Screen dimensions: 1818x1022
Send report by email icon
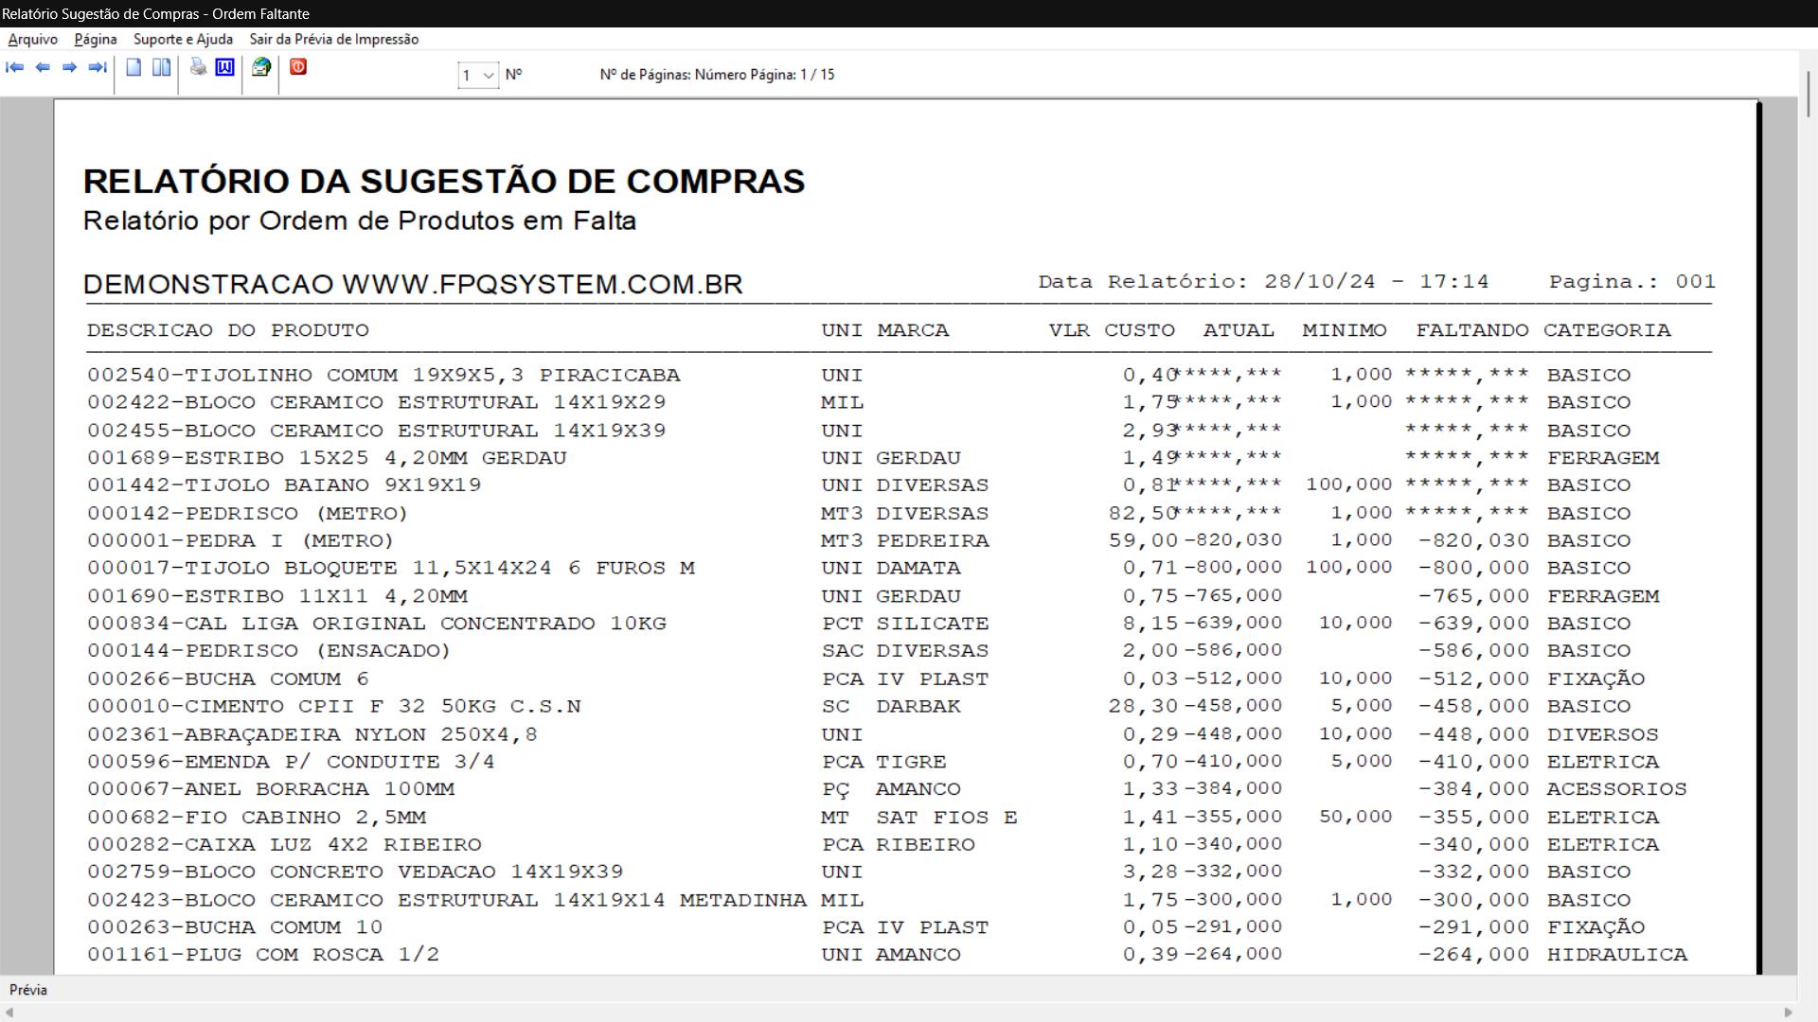[261, 67]
